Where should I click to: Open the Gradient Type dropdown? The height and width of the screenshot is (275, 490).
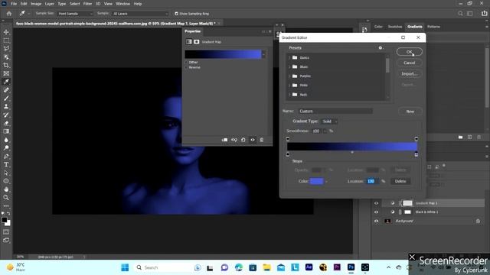tap(329, 121)
